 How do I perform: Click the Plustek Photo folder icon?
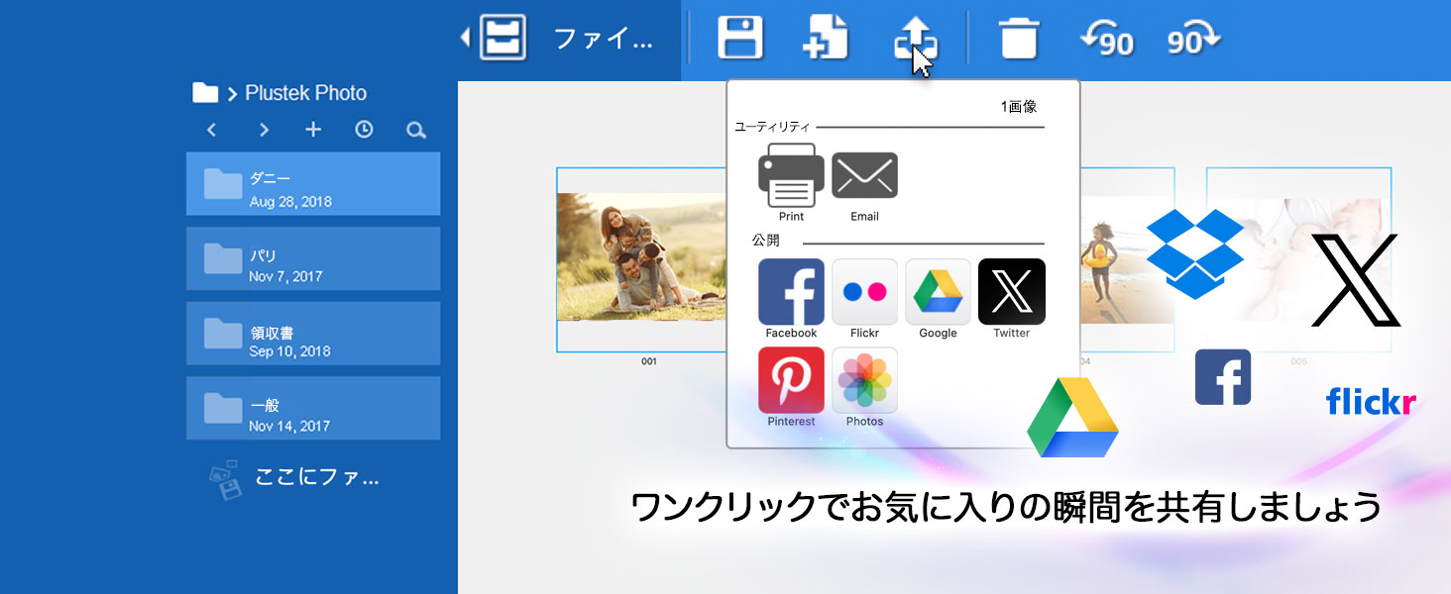205,93
